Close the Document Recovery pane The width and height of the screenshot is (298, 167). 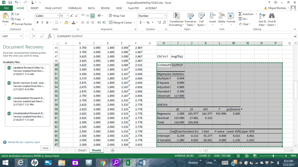pyautogui.click(x=45, y=148)
